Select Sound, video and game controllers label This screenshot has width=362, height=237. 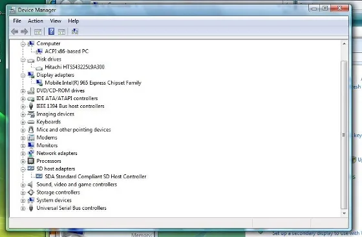click(77, 185)
